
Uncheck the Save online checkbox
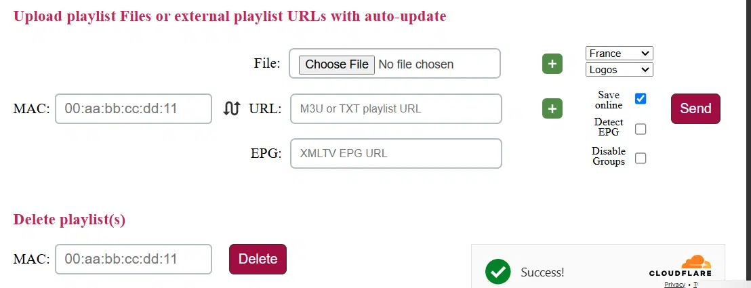click(641, 99)
